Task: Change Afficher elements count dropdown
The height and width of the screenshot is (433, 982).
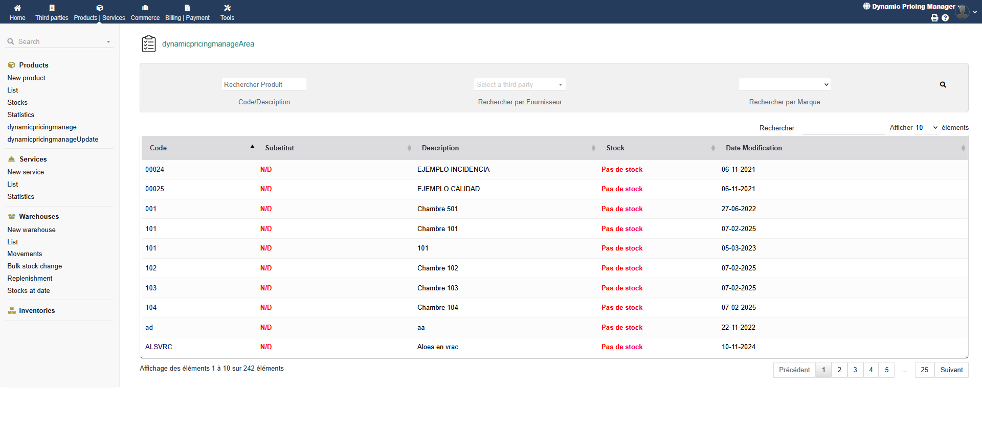Action: coord(926,128)
